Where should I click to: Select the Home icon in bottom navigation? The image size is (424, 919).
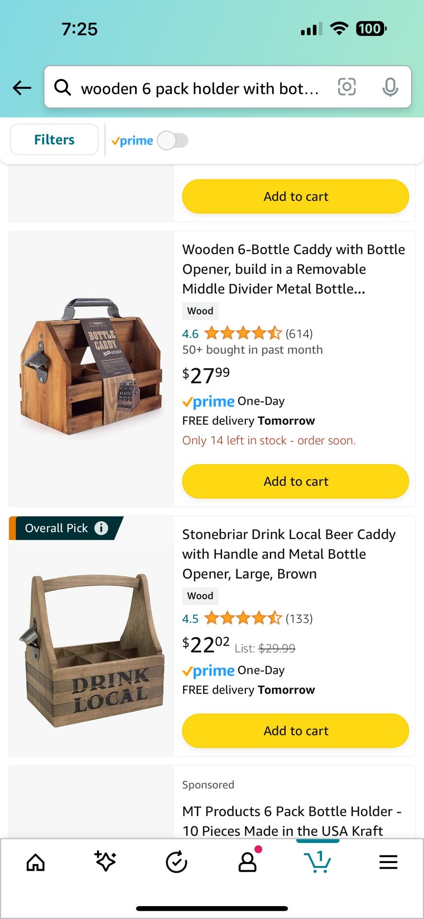(x=35, y=863)
